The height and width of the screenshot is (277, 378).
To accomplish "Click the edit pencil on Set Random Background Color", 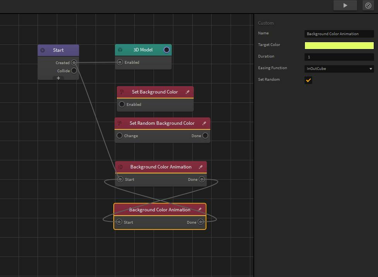I will (x=204, y=123).
